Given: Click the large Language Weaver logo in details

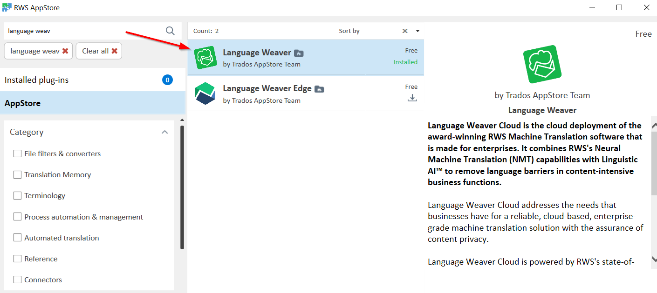Looking at the screenshot, I should [x=542, y=64].
